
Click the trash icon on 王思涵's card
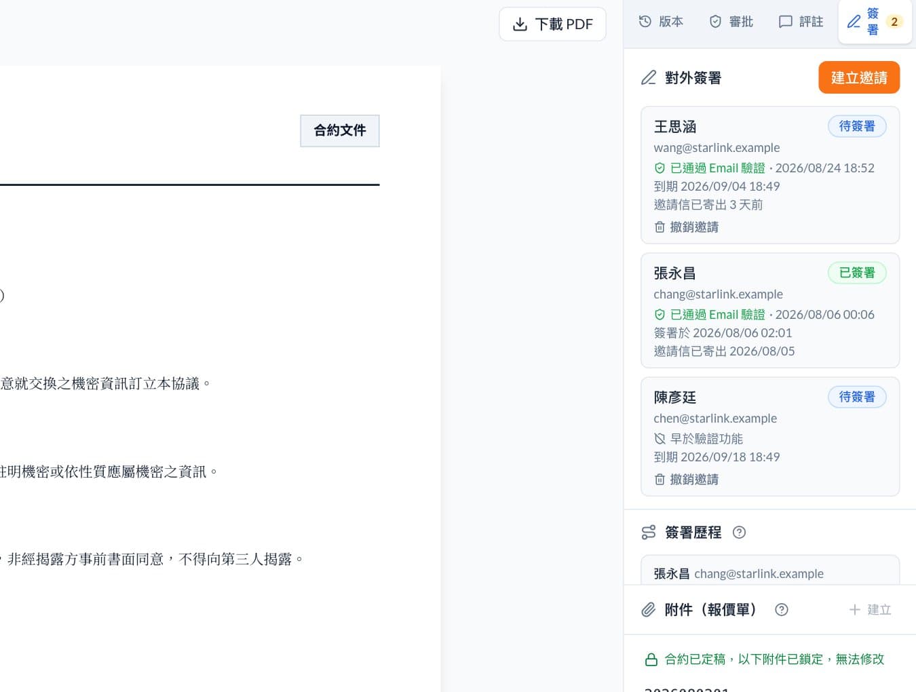(660, 227)
